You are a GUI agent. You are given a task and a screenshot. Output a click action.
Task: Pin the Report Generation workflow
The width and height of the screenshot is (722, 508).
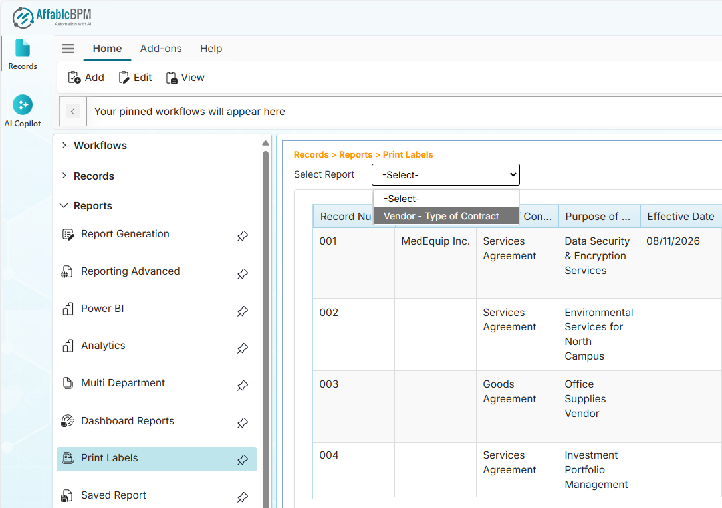[243, 236]
